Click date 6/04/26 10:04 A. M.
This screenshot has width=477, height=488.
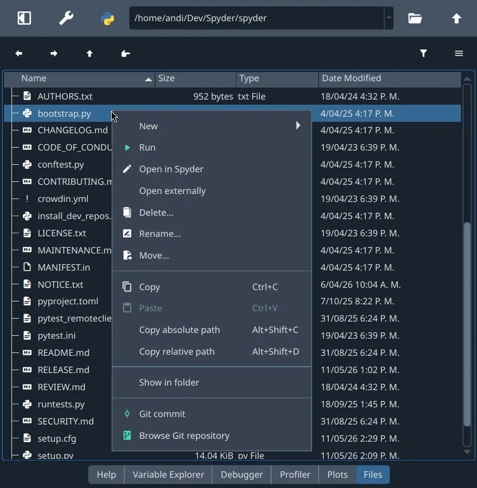[x=361, y=284]
